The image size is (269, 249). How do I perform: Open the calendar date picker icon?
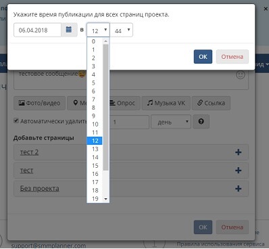pyautogui.click(x=69, y=30)
